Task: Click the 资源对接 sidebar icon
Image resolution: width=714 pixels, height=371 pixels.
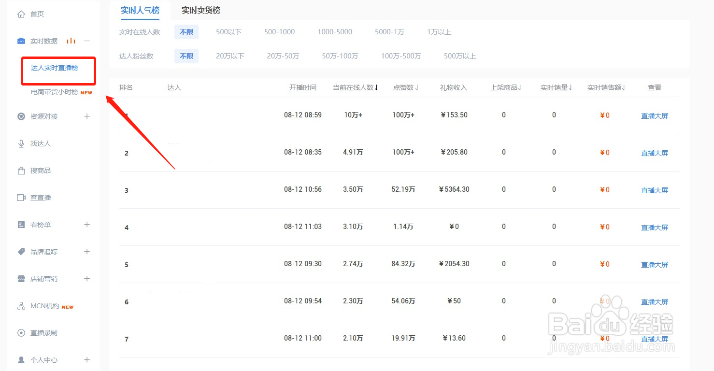Action: [21, 116]
